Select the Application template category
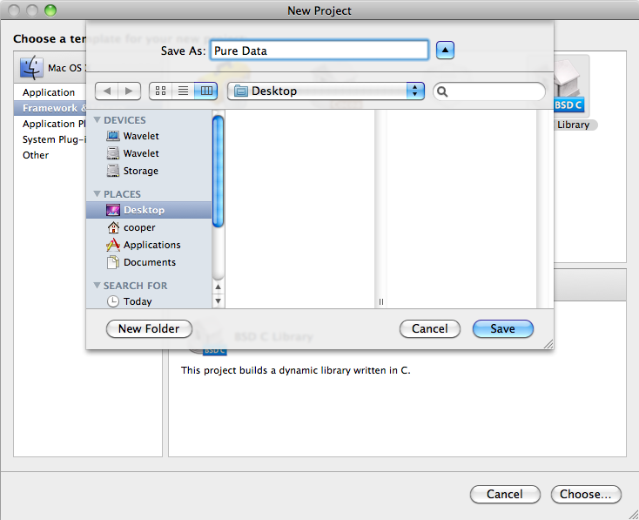Image resolution: width=639 pixels, height=520 pixels. click(x=49, y=92)
